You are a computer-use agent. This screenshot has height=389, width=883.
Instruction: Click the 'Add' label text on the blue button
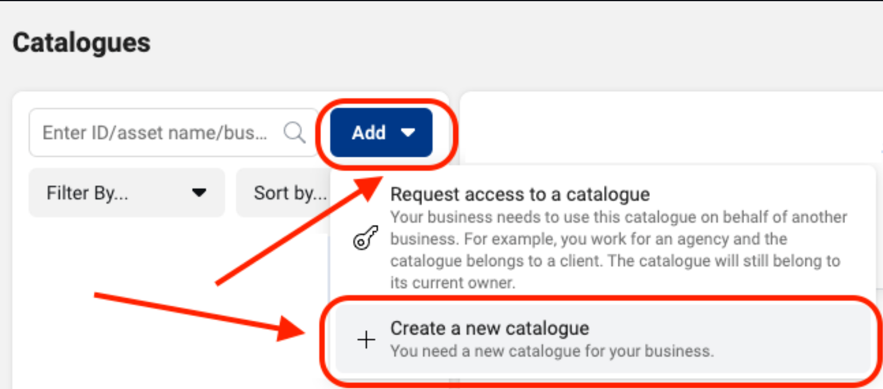(369, 132)
